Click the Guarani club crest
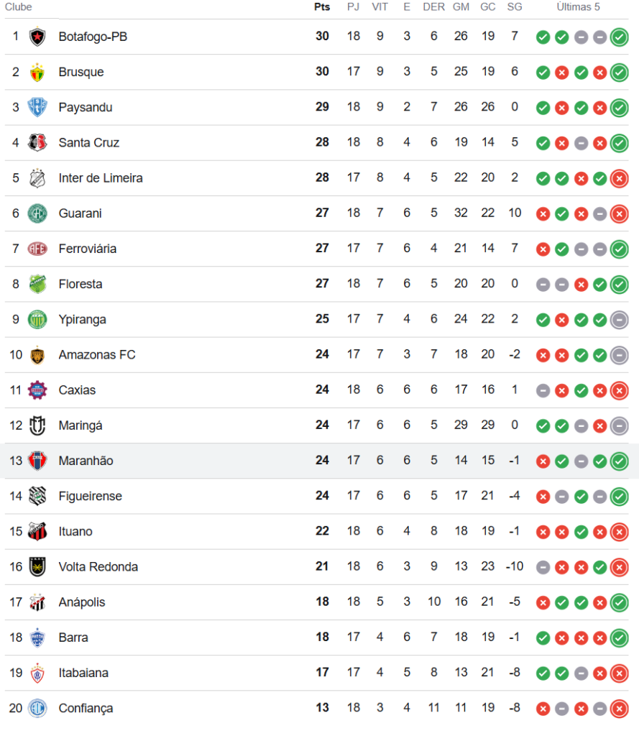The image size is (639, 736). [x=37, y=213]
